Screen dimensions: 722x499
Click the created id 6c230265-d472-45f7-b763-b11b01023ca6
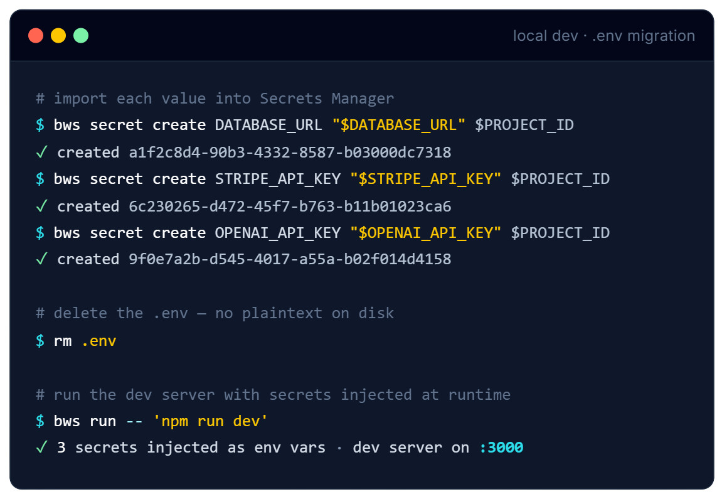tap(290, 207)
